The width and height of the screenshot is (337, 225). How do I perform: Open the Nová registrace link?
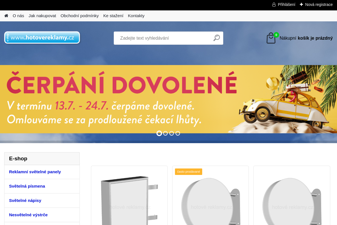(x=319, y=4)
